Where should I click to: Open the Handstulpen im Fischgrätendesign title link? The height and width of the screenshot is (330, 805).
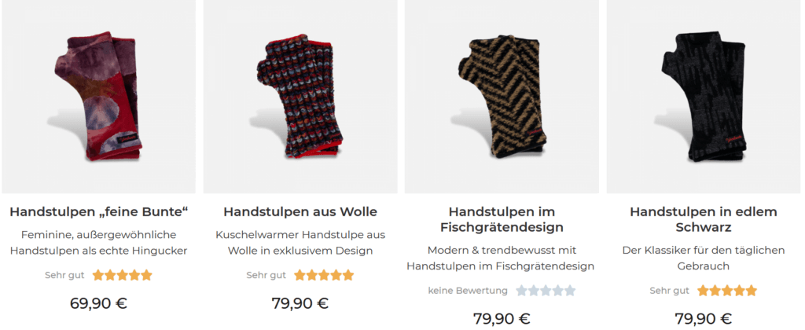(x=502, y=219)
